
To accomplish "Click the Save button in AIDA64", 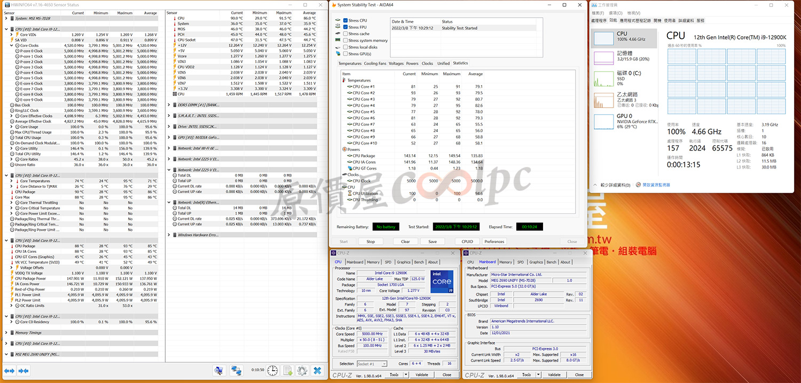I will 433,242.
